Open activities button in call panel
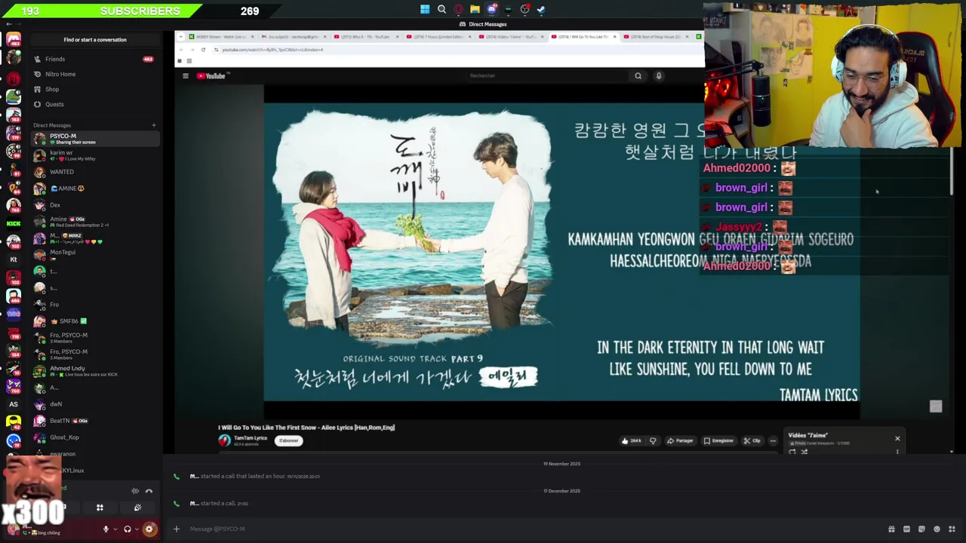The width and height of the screenshot is (966, 543). coord(100,508)
